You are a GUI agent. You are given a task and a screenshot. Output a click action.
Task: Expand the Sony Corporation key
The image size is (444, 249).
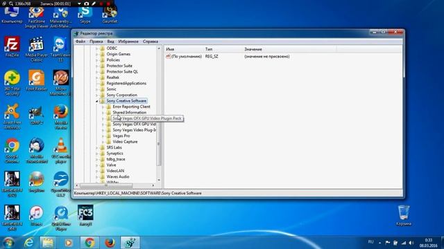(97, 95)
